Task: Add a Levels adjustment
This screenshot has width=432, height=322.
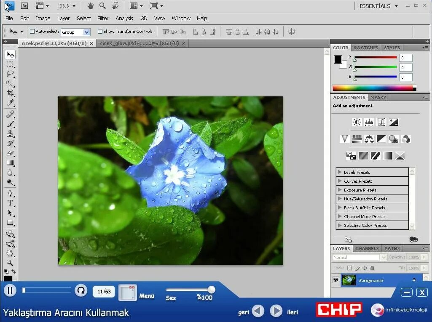Action: [369, 122]
